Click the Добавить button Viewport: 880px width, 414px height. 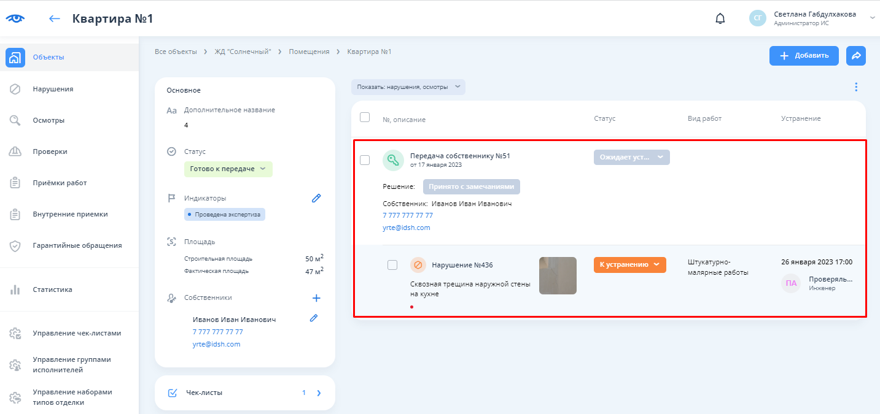(x=803, y=55)
